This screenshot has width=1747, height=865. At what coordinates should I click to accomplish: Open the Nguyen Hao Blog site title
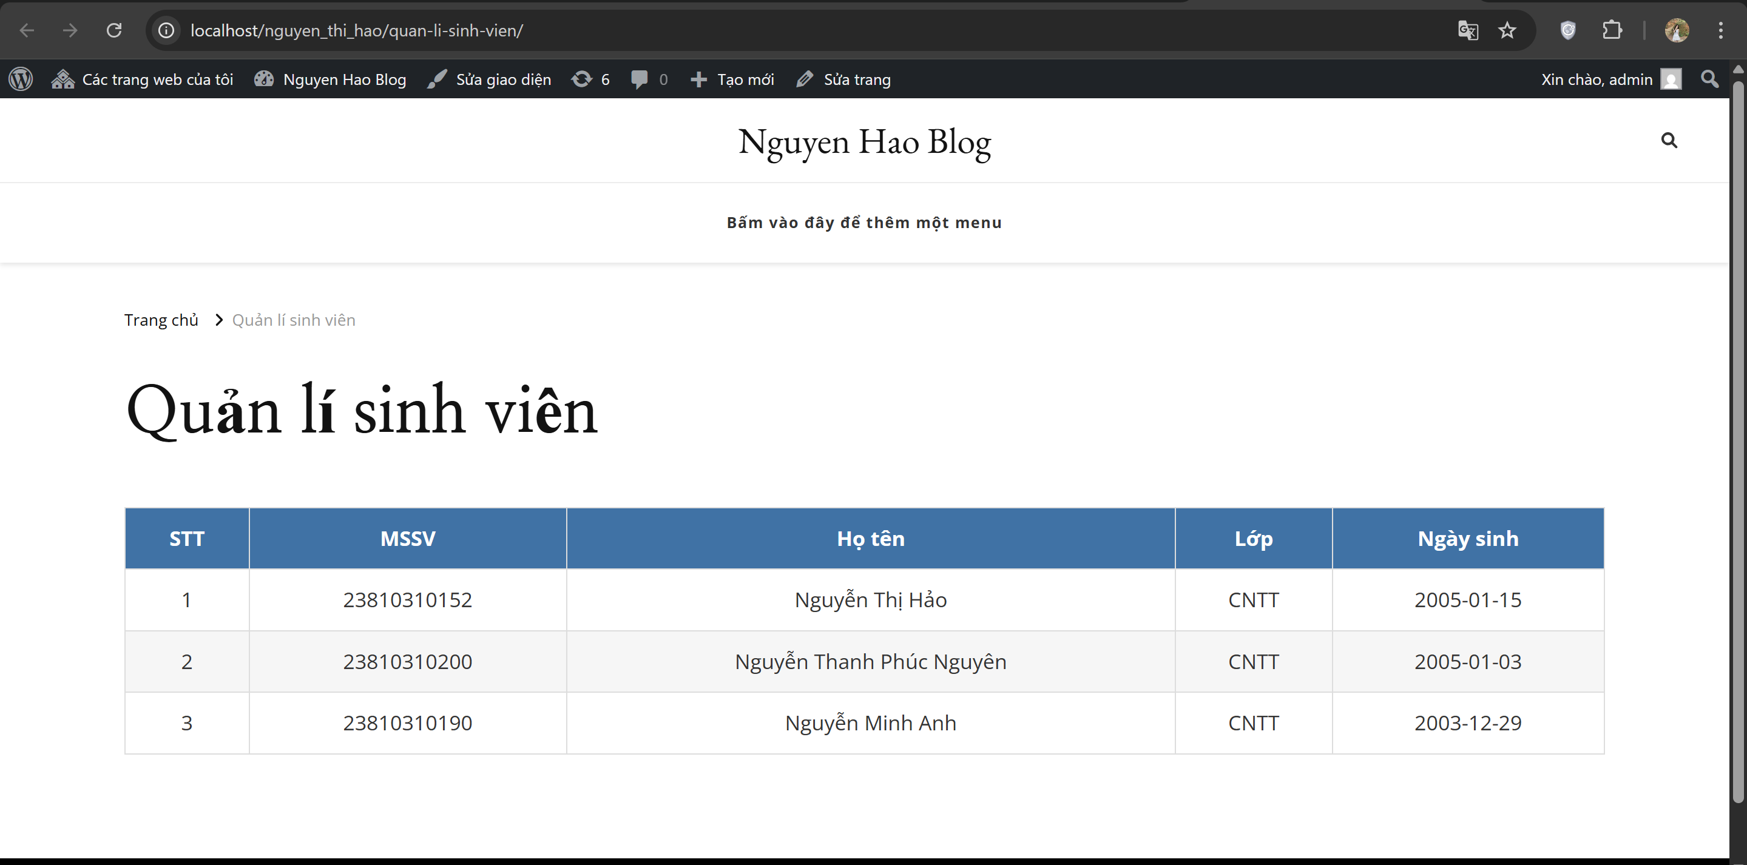[x=865, y=143]
